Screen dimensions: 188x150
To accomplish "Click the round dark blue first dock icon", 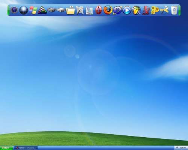I will click(x=14, y=10).
